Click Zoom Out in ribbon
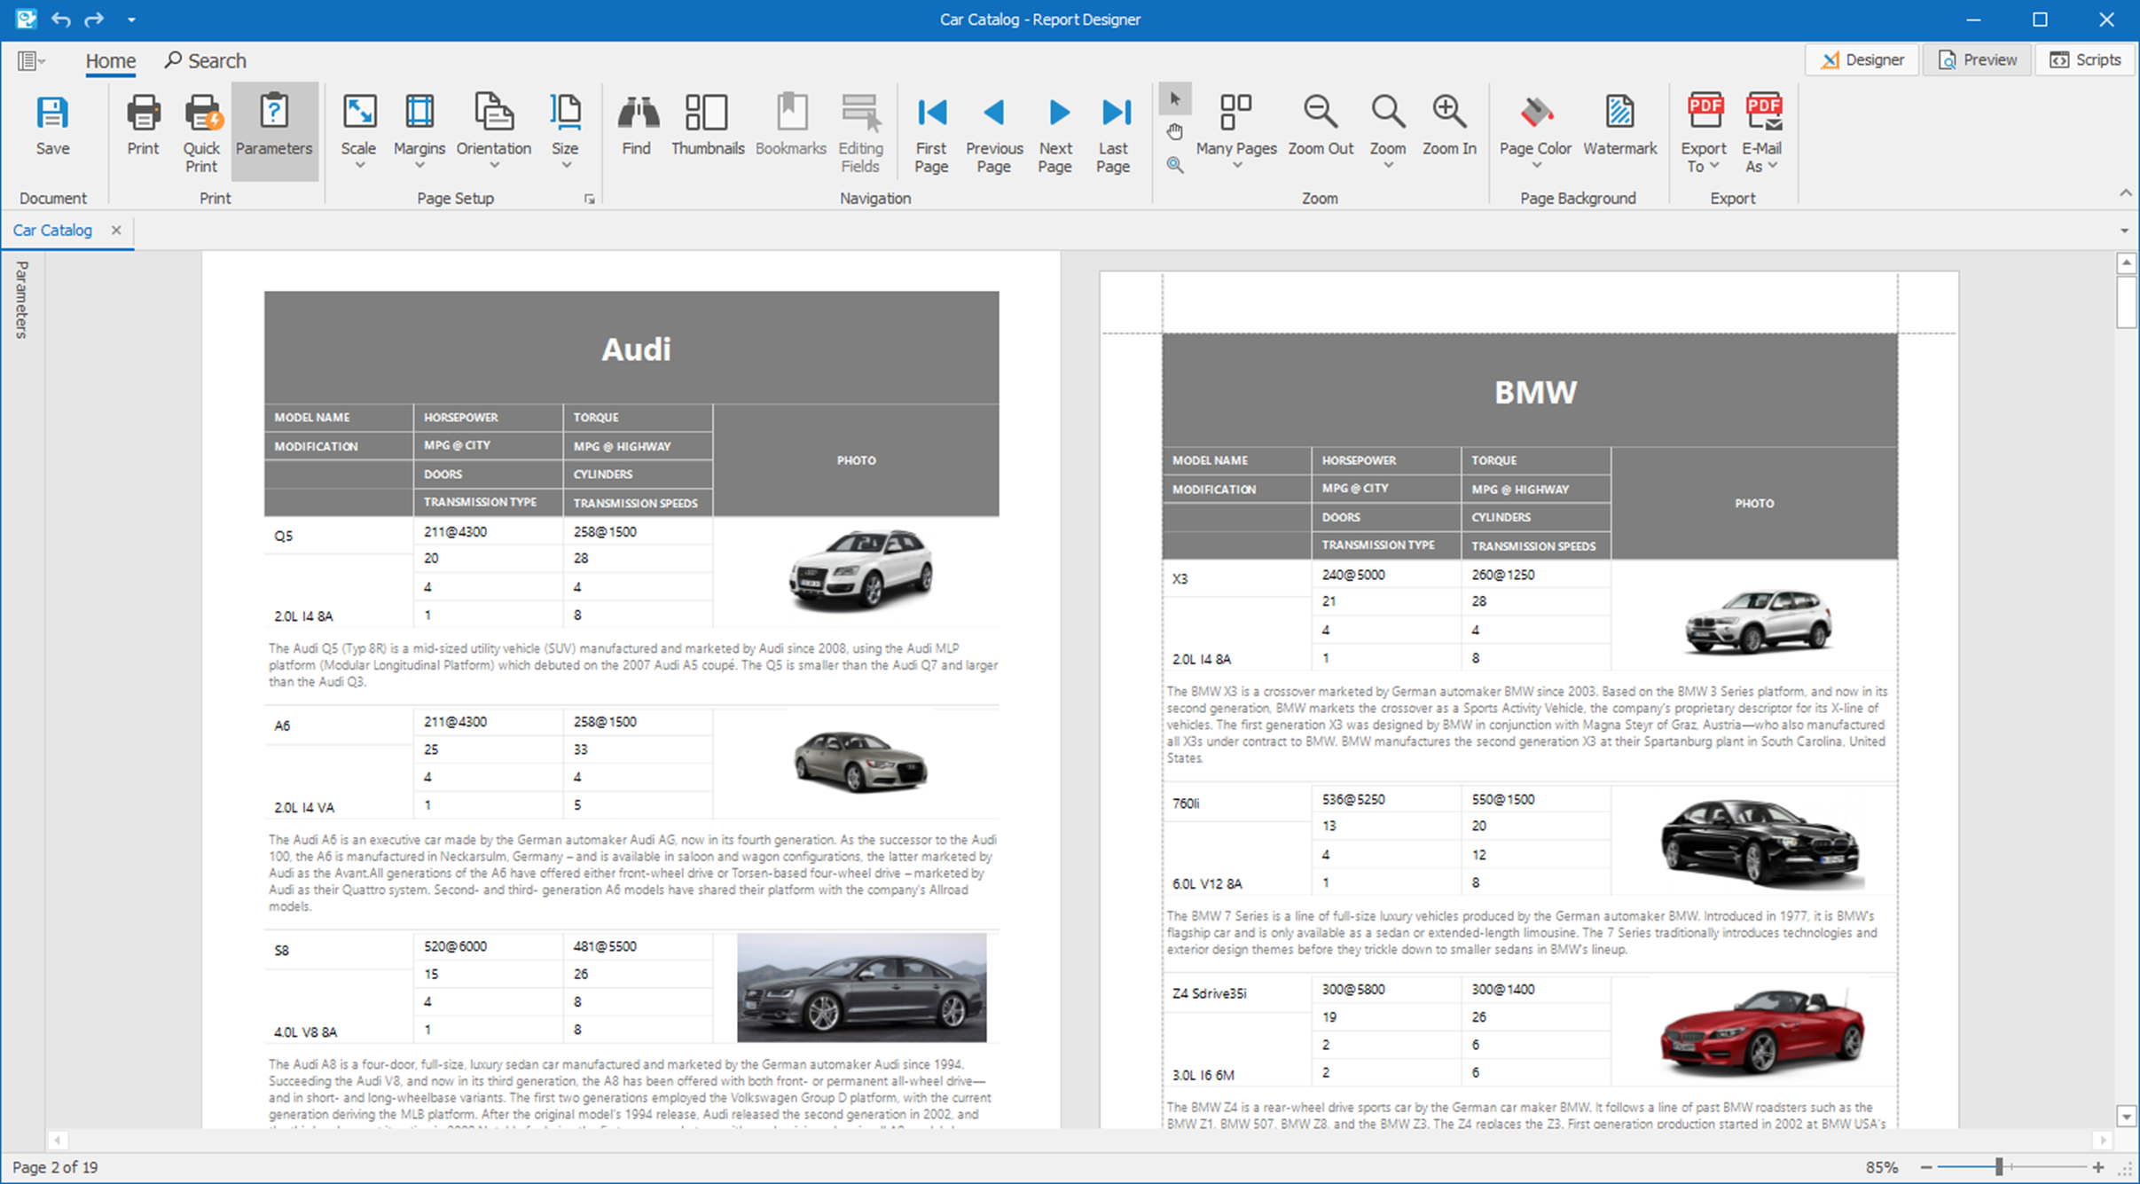The image size is (2140, 1184). [x=1320, y=127]
